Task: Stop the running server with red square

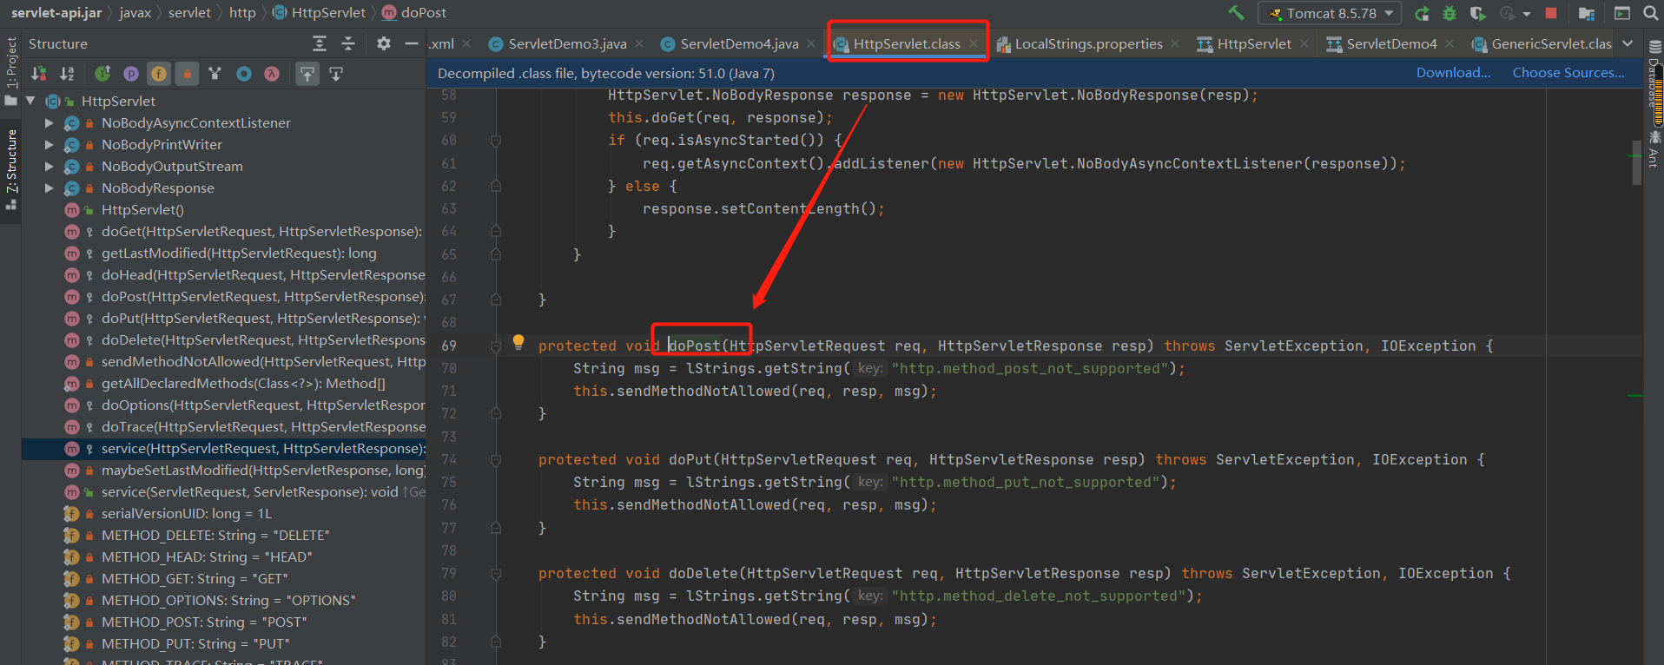Action: [x=1551, y=13]
